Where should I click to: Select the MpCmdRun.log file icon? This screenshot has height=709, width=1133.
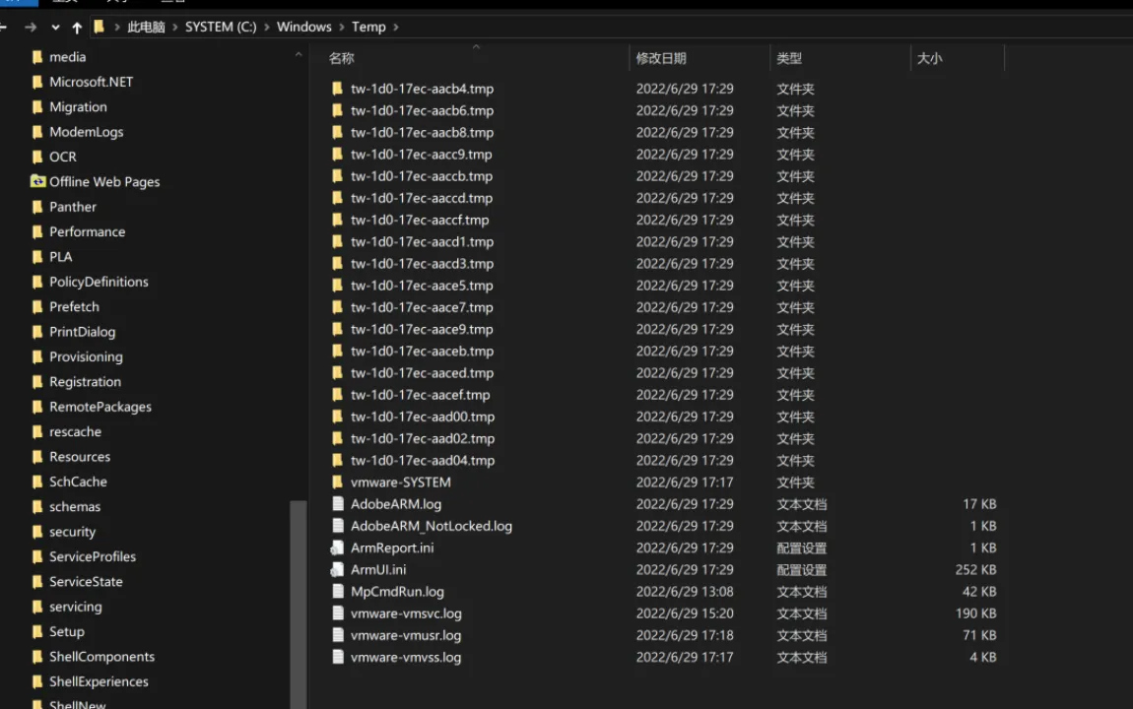coord(337,592)
